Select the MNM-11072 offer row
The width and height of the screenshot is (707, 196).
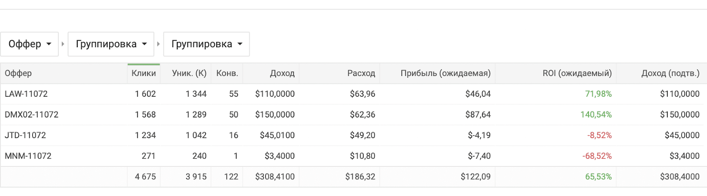click(x=353, y=156)
